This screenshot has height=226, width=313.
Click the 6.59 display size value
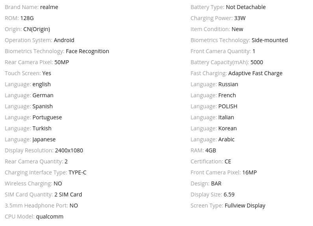[x=229, y=195]
